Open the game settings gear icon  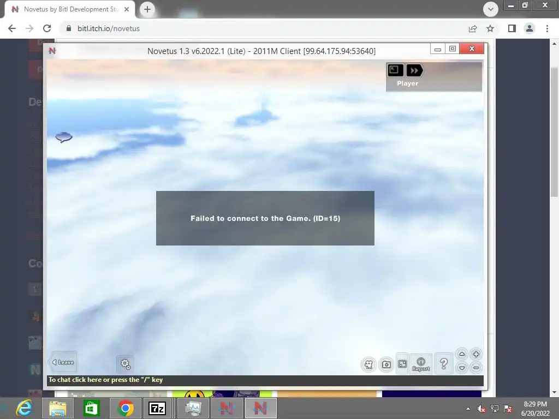(125, 364)
